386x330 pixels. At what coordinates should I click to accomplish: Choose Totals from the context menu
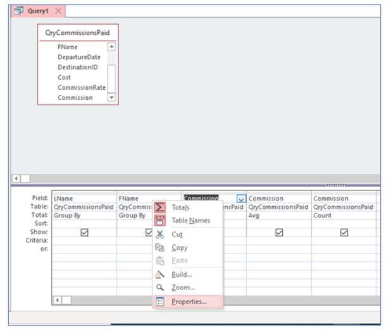pos(187,207)
